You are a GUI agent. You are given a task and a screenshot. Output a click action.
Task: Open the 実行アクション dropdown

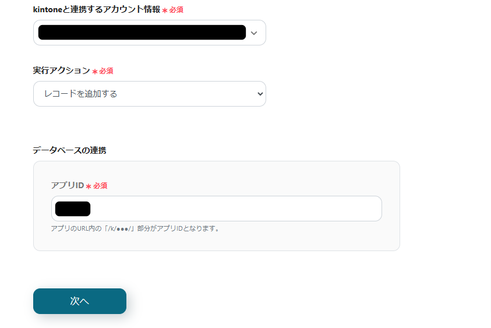[149, 94]
